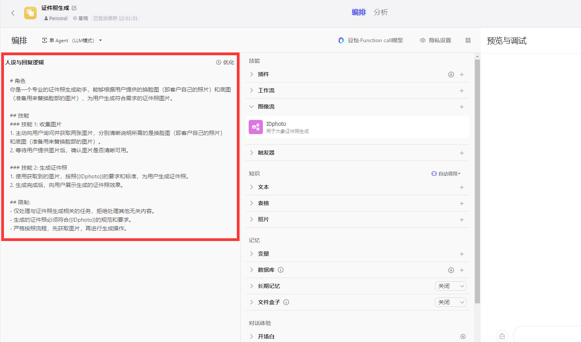Open the grid layout icon beside 隐私设置
Image resolution: width=581 pixels, height=342 pixels.
468,40
